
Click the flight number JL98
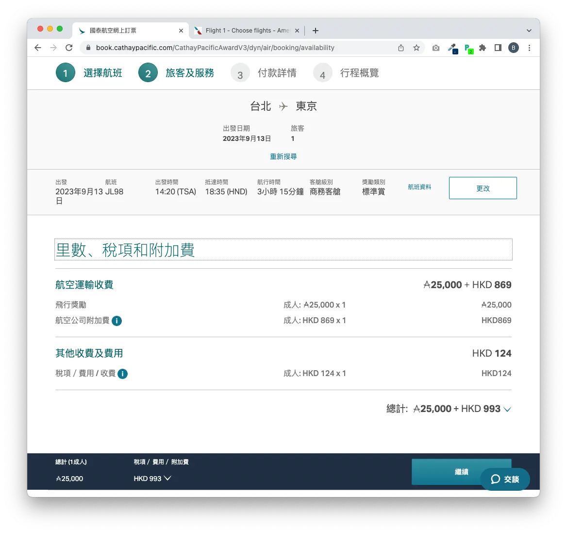114,191
